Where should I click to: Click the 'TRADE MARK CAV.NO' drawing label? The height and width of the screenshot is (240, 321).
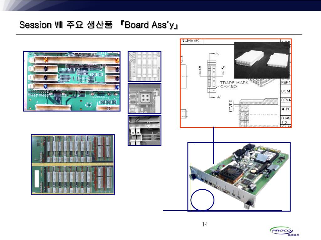click(x=234, y=84)
